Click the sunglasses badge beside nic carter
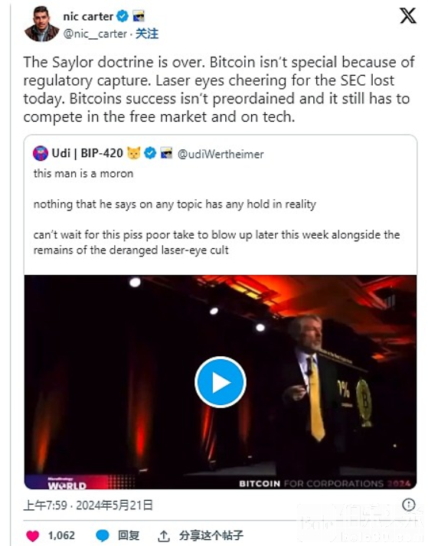The image size is (428, 546). click(x=139, y=16)
